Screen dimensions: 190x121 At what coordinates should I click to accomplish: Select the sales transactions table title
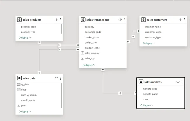[98, 20]
